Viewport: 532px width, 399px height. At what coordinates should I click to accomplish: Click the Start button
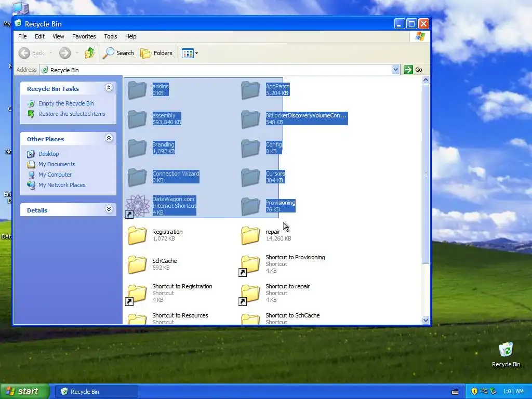24,391
